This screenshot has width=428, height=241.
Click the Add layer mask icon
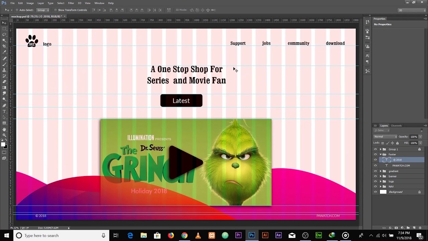397,228
